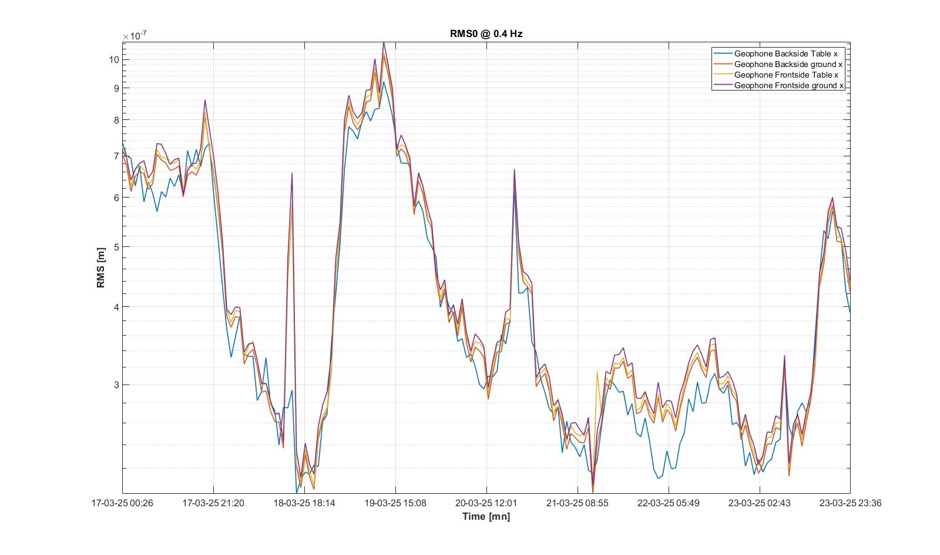Click the plot title 'RMS0 @ 0.4 Hz'

tap(486, 34)
